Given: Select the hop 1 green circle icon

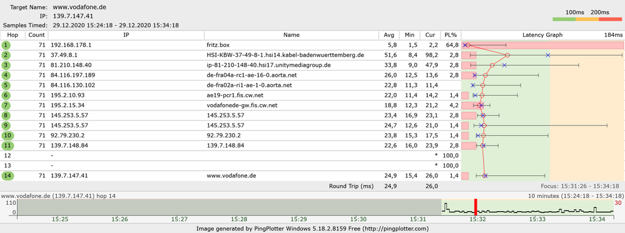Looking at the screenshot, I should point(6,45).
